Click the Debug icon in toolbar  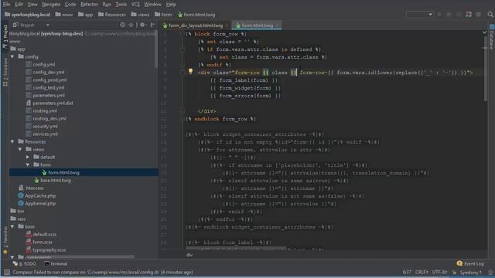pyautogui.click(x=449, y=15)
